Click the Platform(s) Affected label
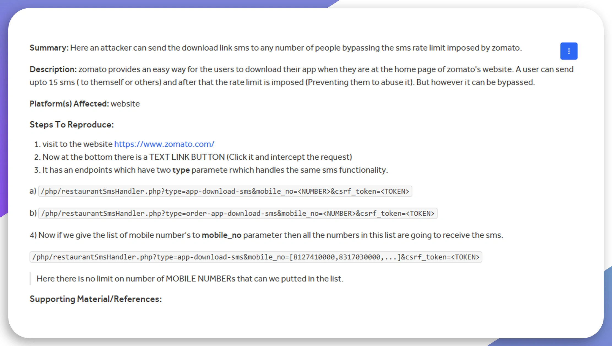612x346 pixels. pos(69,104)
